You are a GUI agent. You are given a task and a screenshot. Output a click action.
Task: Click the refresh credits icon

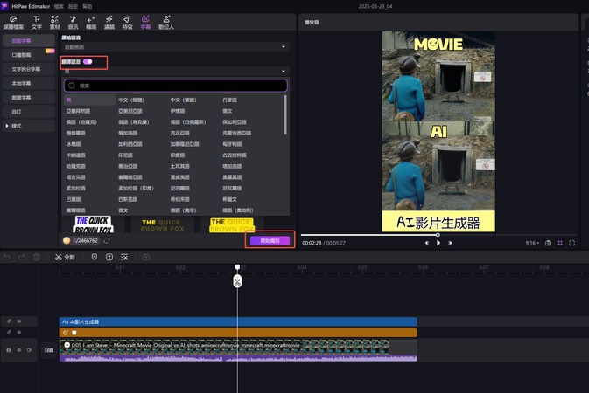pyautogui.click(x=107, y=240)
